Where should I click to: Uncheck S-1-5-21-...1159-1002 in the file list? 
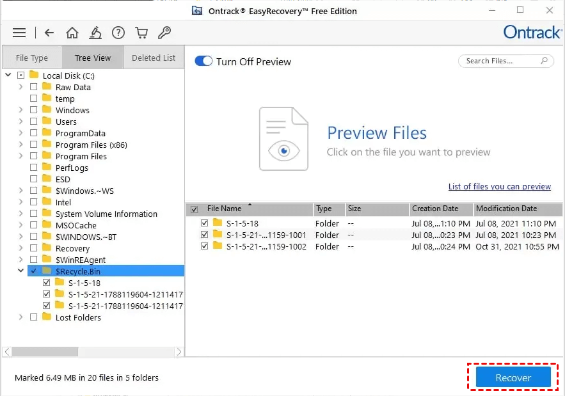point(204,246)
